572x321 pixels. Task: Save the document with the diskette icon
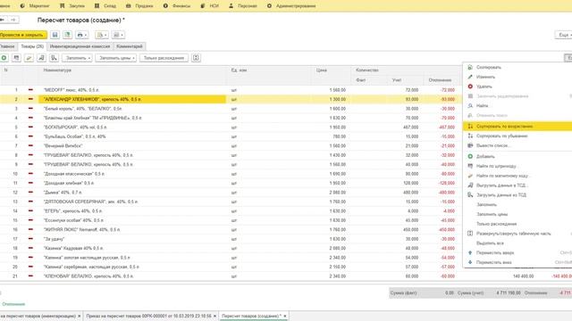click(x=55, y=35)
